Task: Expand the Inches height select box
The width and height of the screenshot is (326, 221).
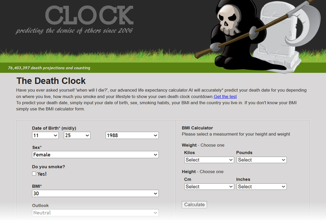Action: pos(261,187)
